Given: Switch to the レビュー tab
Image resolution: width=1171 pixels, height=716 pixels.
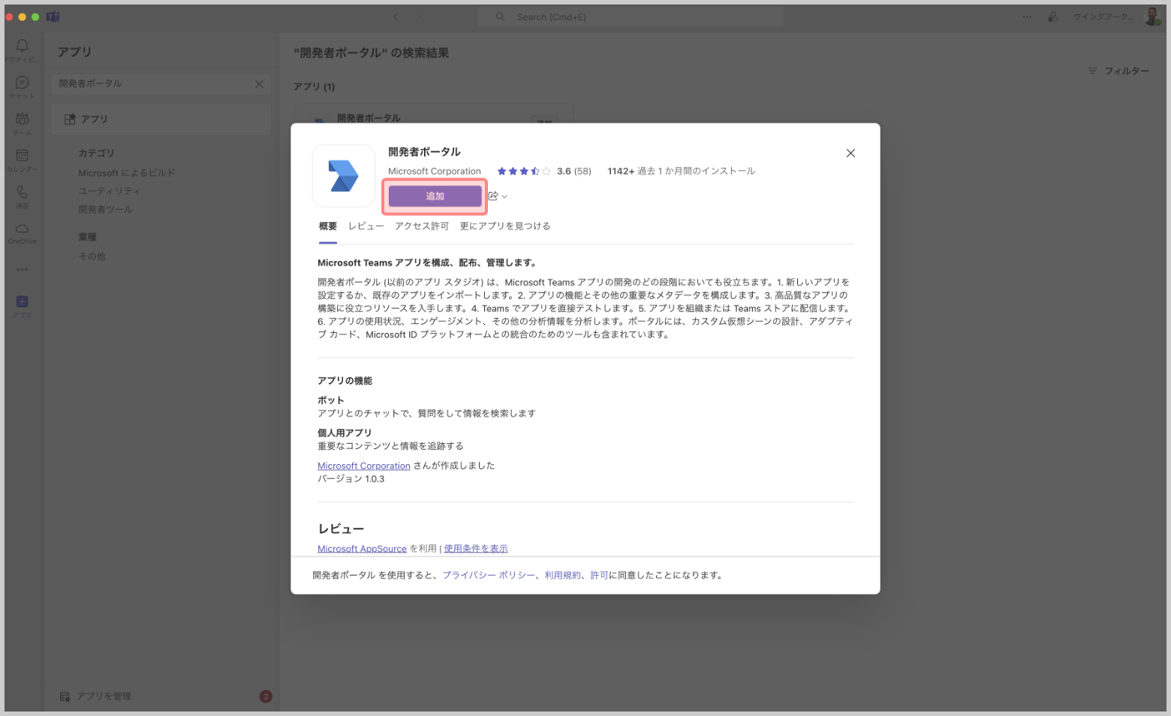Looking at the screenshot, I should click(x=366, y=226).
